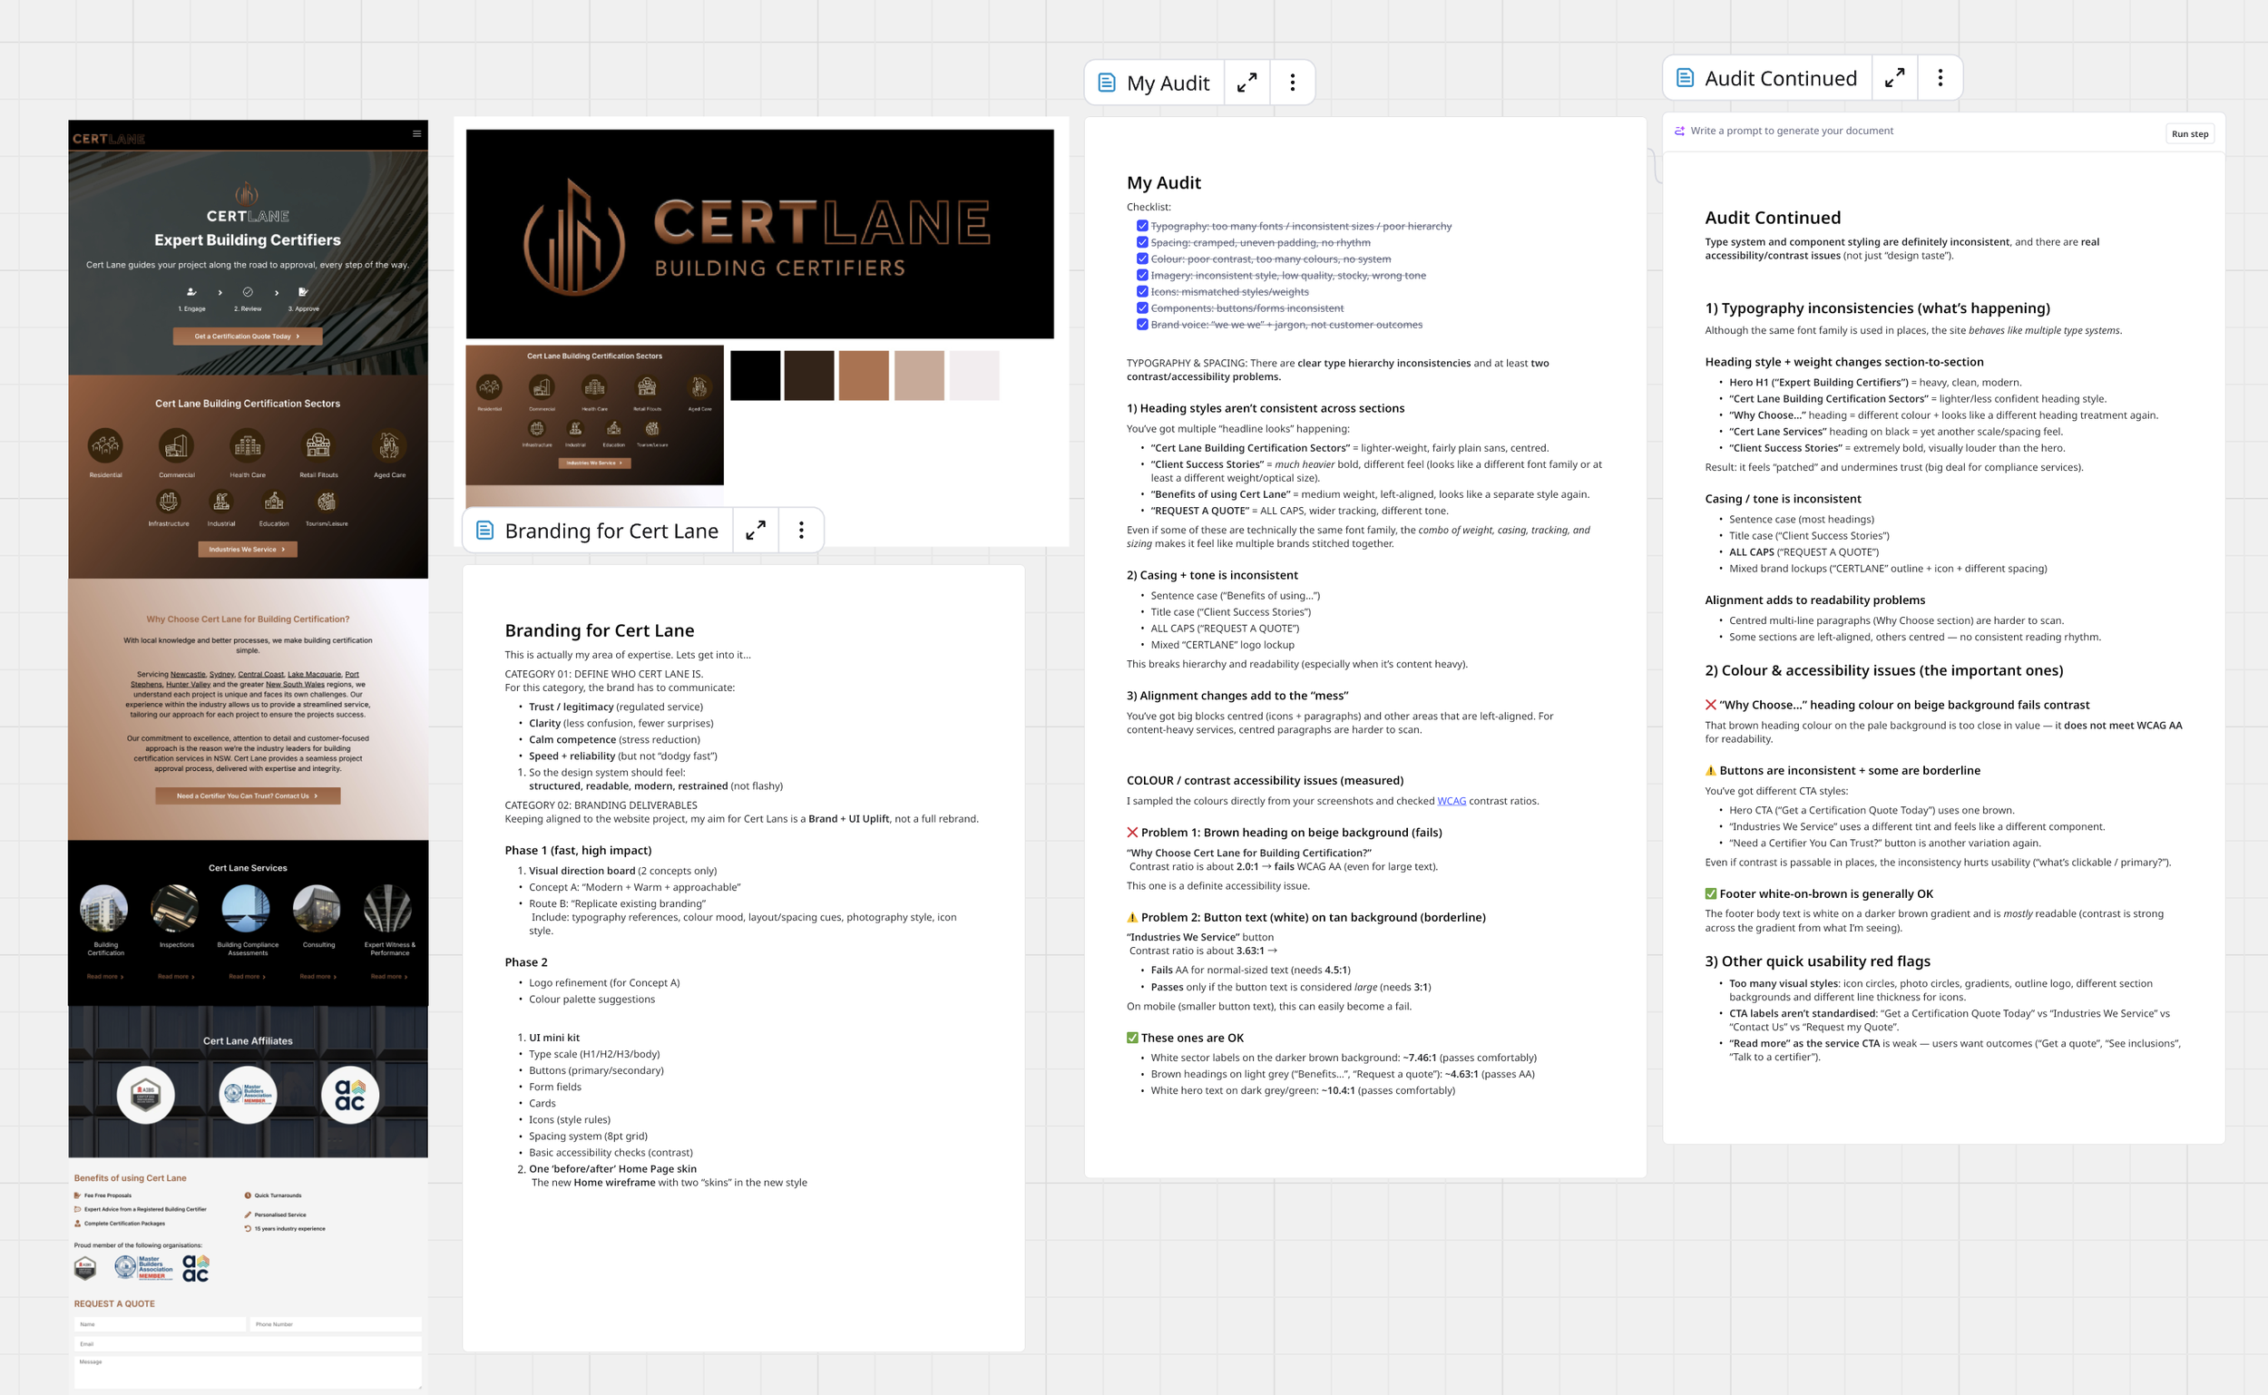The width and height of the screenshot is (2268, 1395).
Task: Select the copper tan colour swatch
Action: (x=864, y=376)
